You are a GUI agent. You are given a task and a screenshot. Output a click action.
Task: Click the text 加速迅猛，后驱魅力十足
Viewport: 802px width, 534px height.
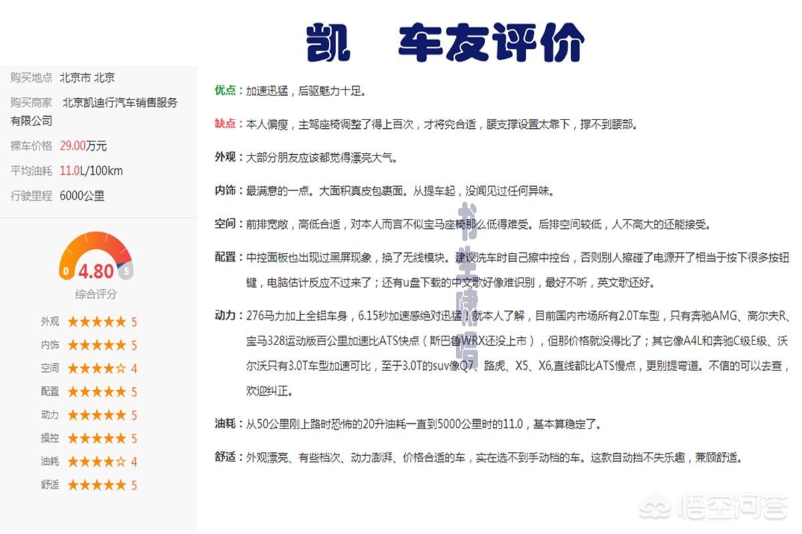306,91
